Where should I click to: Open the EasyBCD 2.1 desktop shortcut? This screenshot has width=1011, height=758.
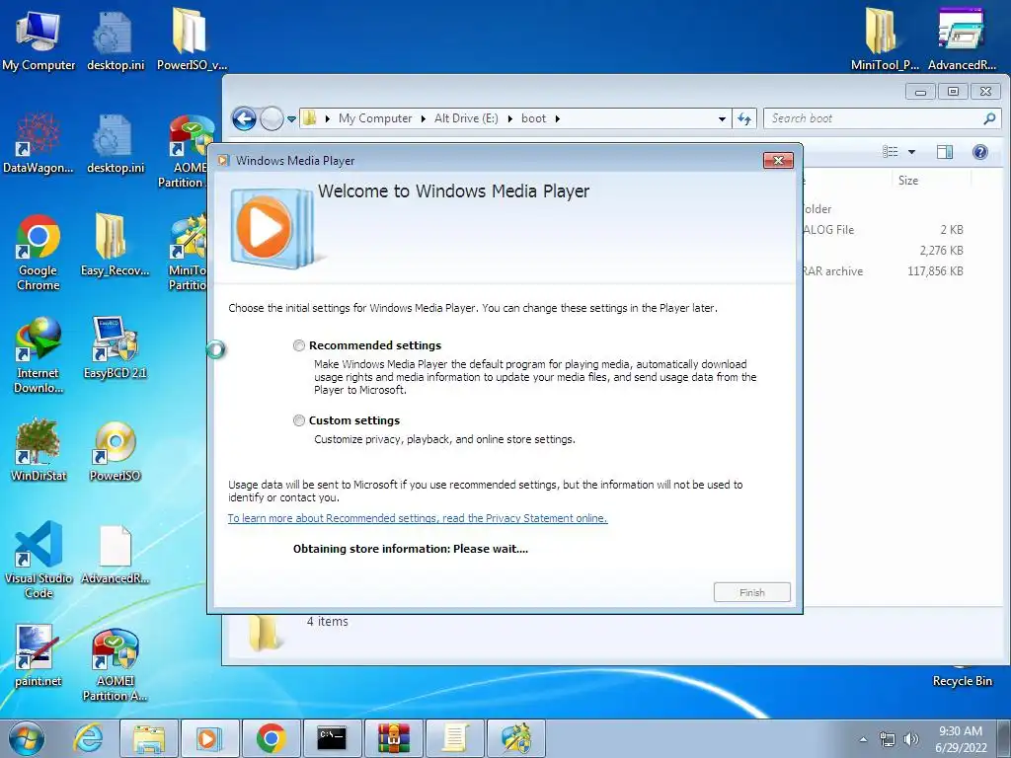(x=115, y=347)
